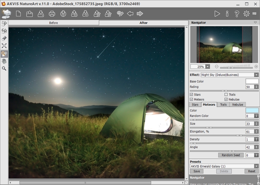260x185 pixels.
Task: Open the Preferences gear icon
Action: [246, 14]
